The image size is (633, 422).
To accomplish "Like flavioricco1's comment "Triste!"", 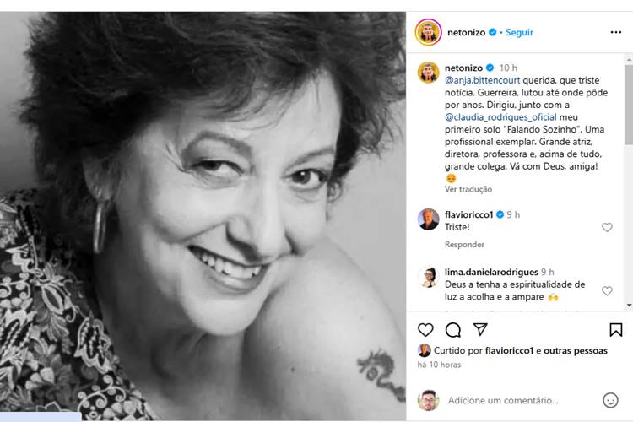I will [x=607, y=227].
